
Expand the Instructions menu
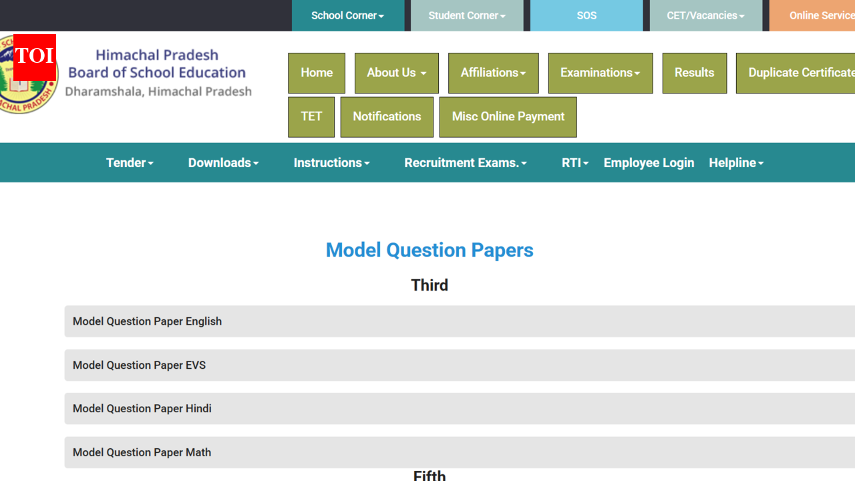[x=331, y=162]
